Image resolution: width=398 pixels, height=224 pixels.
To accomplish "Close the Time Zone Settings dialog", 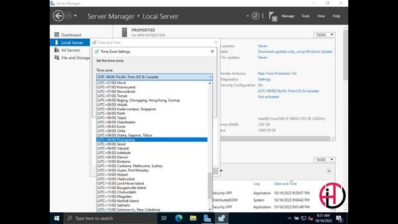I will (x=213, y=51).
